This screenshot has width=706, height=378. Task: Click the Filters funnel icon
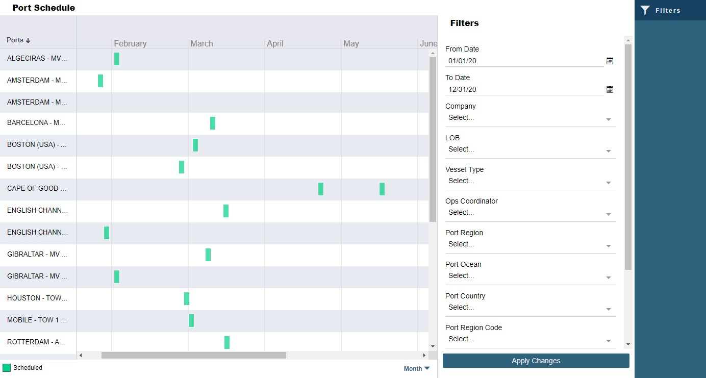[645, 10]
